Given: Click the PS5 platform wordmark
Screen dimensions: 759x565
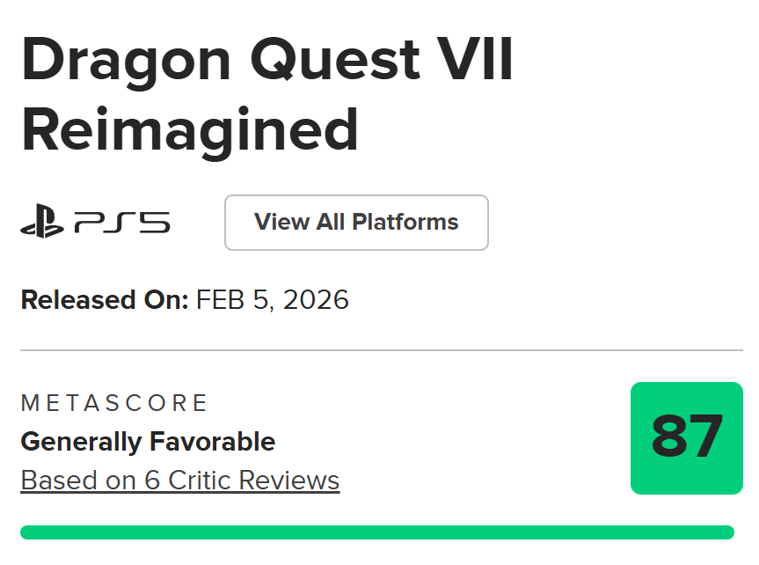Looking at the screenshot, I should coord(122,223).
